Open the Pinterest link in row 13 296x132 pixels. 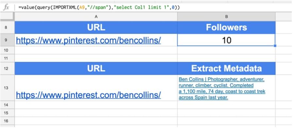88,95
